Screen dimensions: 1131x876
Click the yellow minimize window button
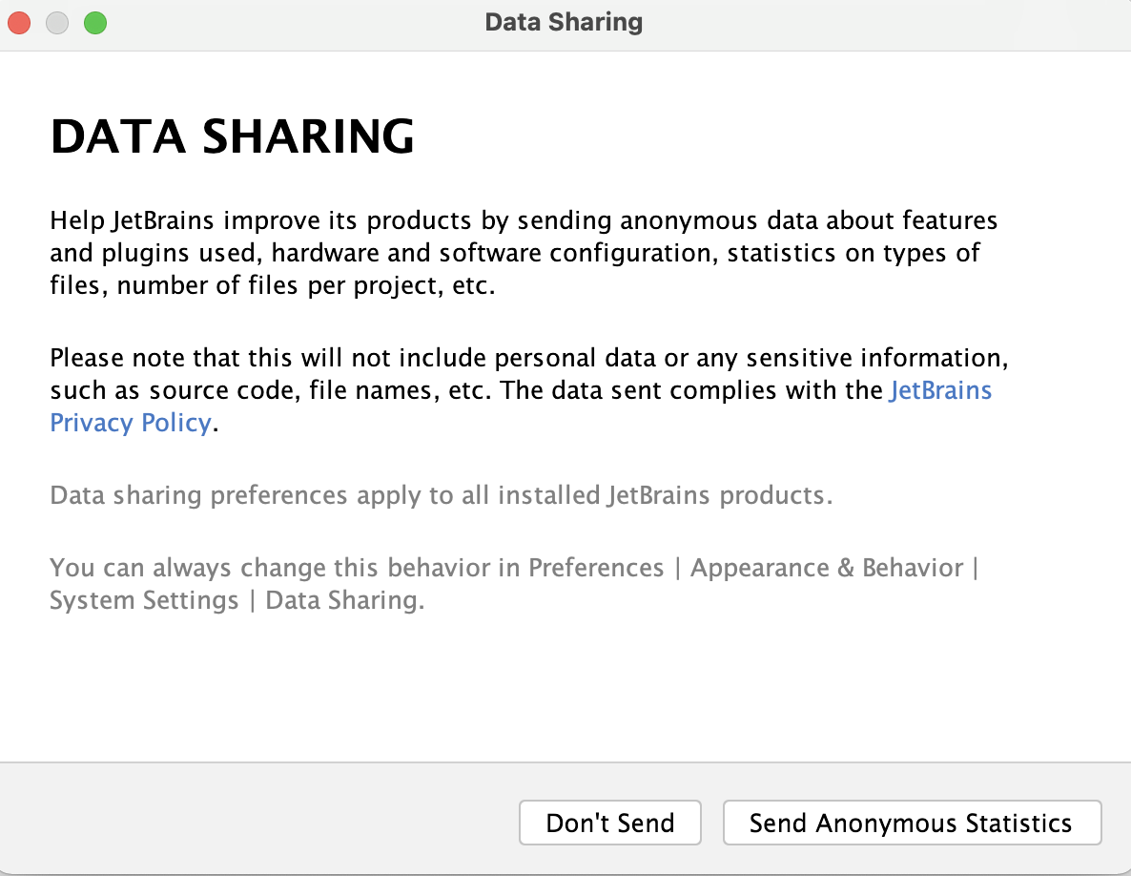tap(57, 23)
